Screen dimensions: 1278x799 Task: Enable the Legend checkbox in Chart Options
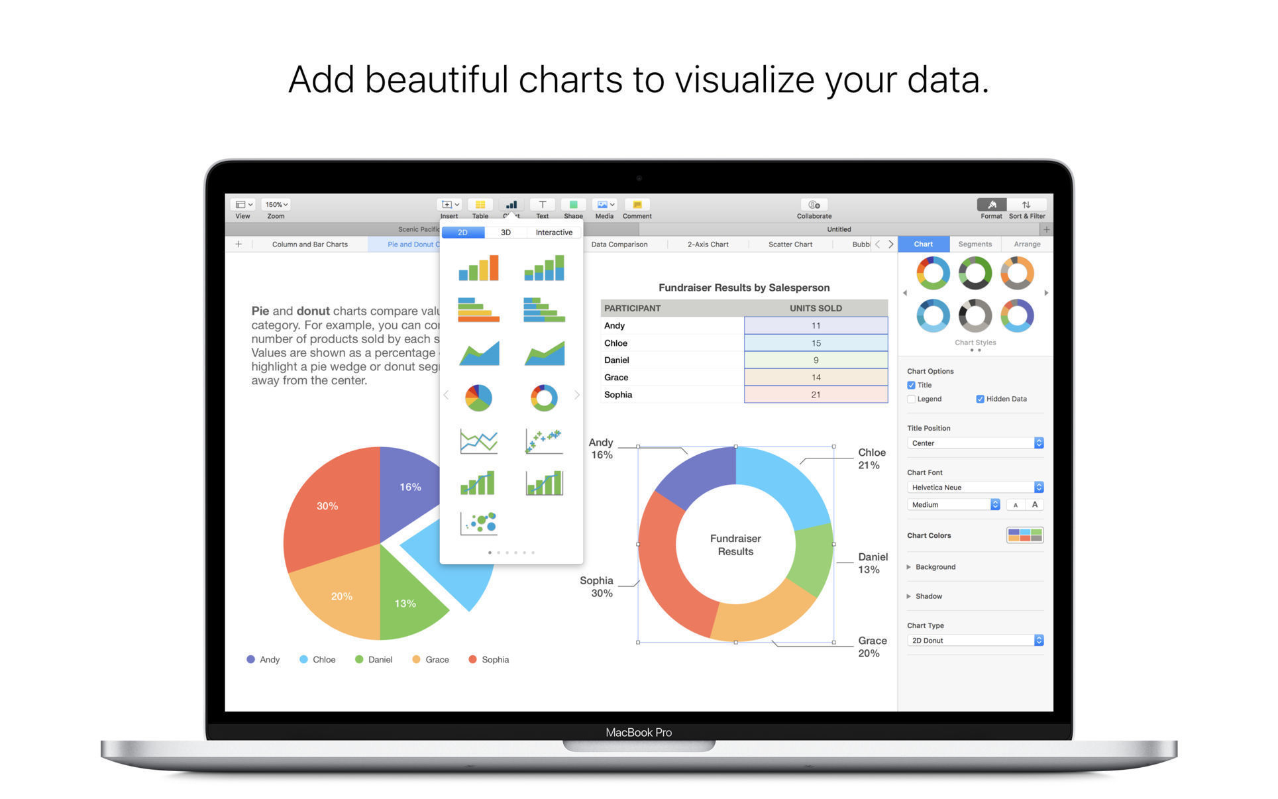[909, 398]
